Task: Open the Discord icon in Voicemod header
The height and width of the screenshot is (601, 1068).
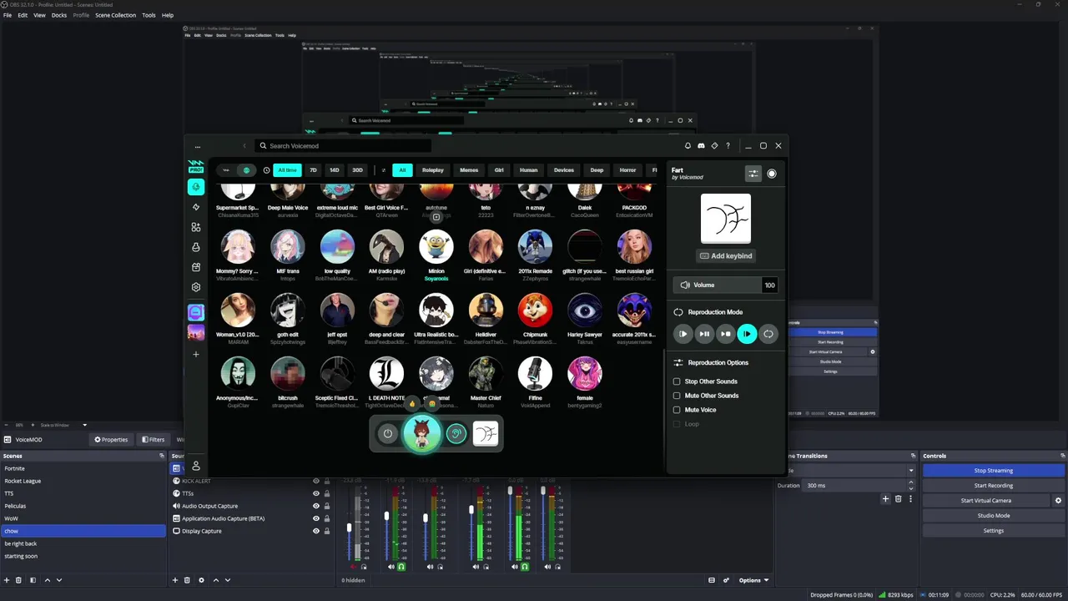Action: pos(702,145)
